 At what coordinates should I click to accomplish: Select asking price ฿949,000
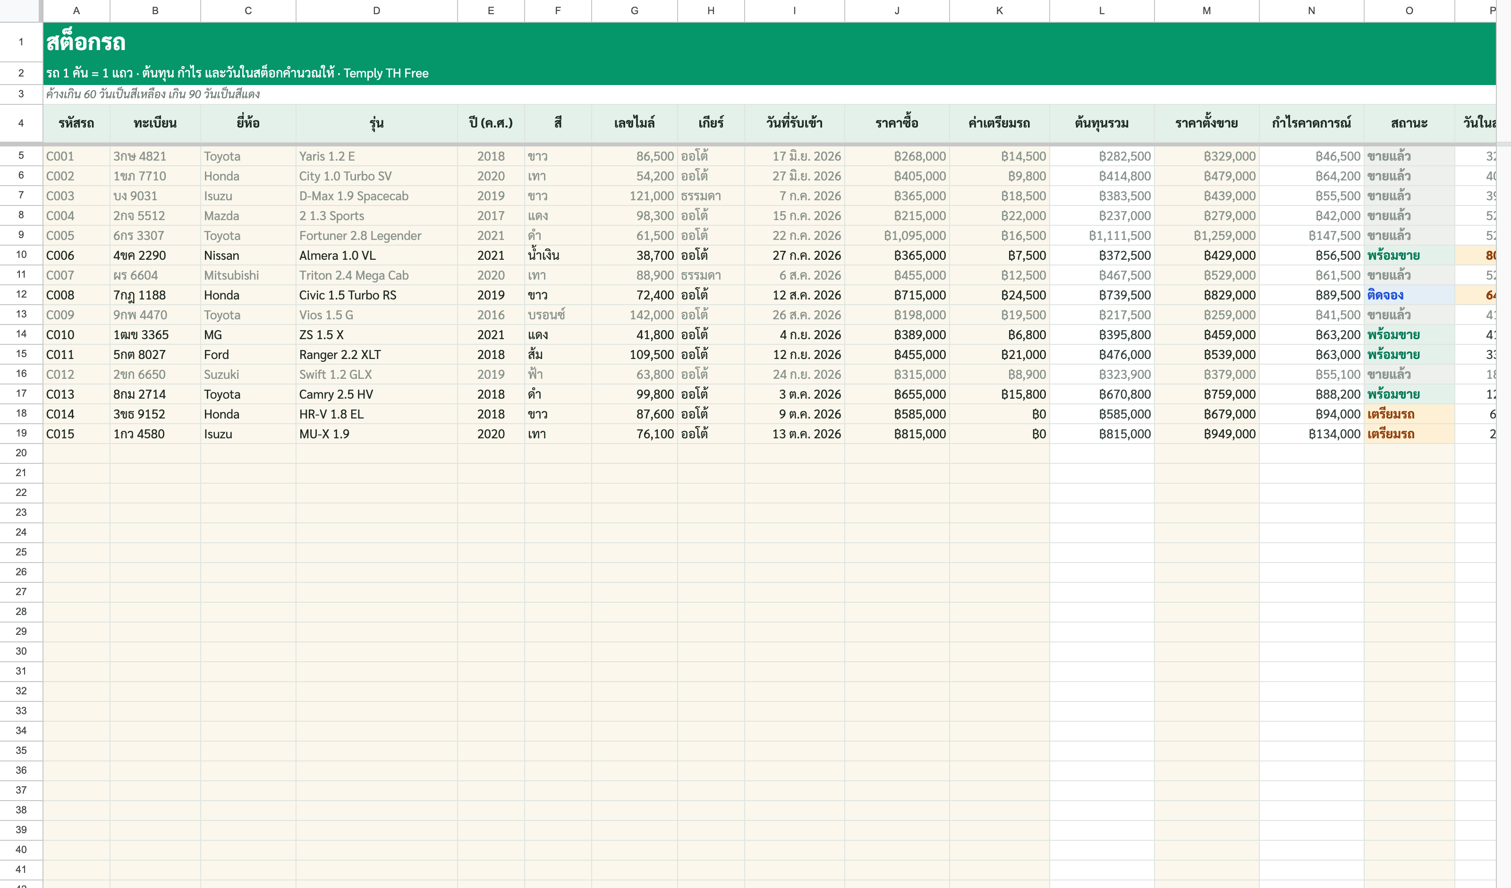[1206, 434]
